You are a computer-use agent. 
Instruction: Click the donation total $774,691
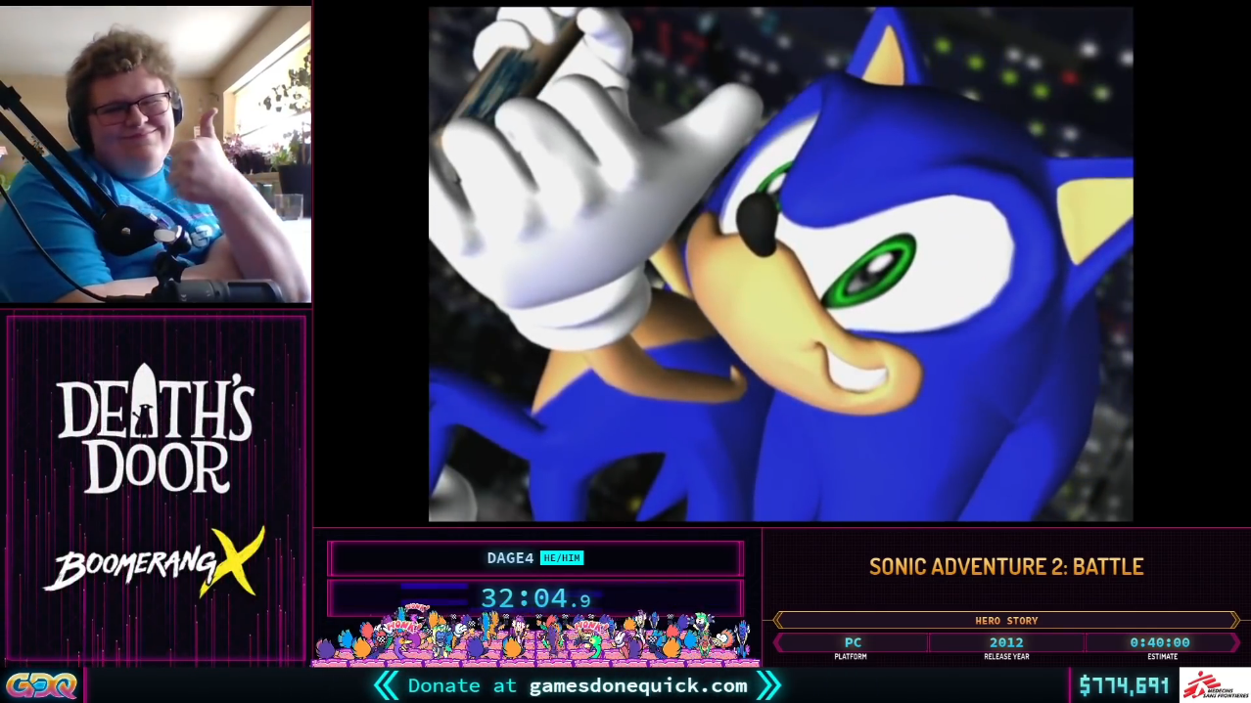(x=1124, y=685)
